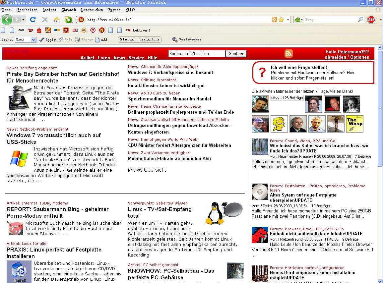Click the red question mark icon

click(262, 73)
